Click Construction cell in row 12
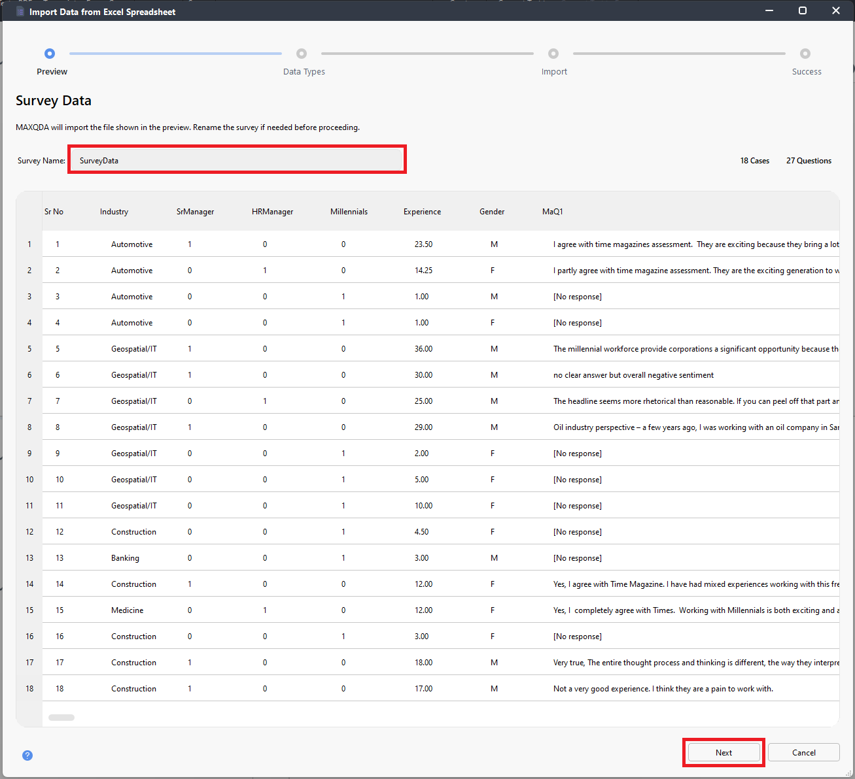855x779 pixels. (133, 532)
